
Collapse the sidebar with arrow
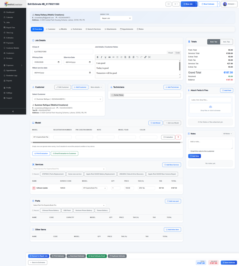point(13,111)
